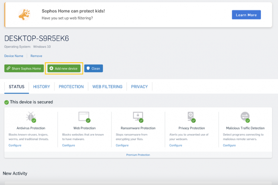The image size is (278, 185).
Task: Click the 'New Activity' heading
Action: coord(15,173)
